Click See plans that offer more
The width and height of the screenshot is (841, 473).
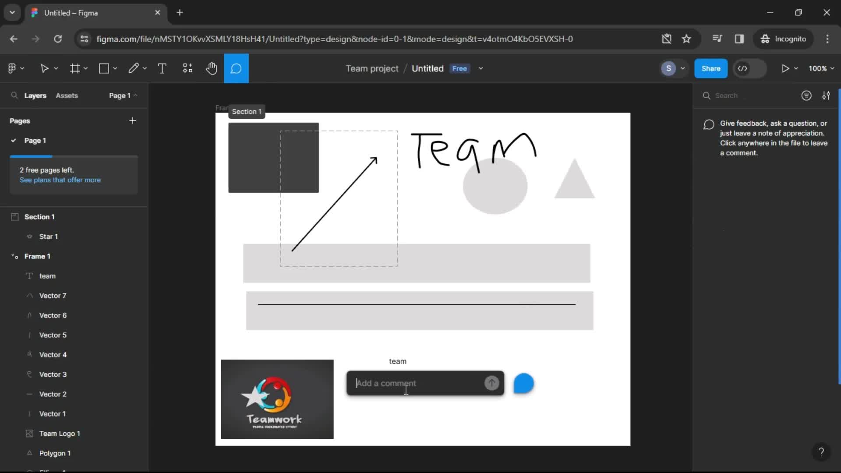60,180
